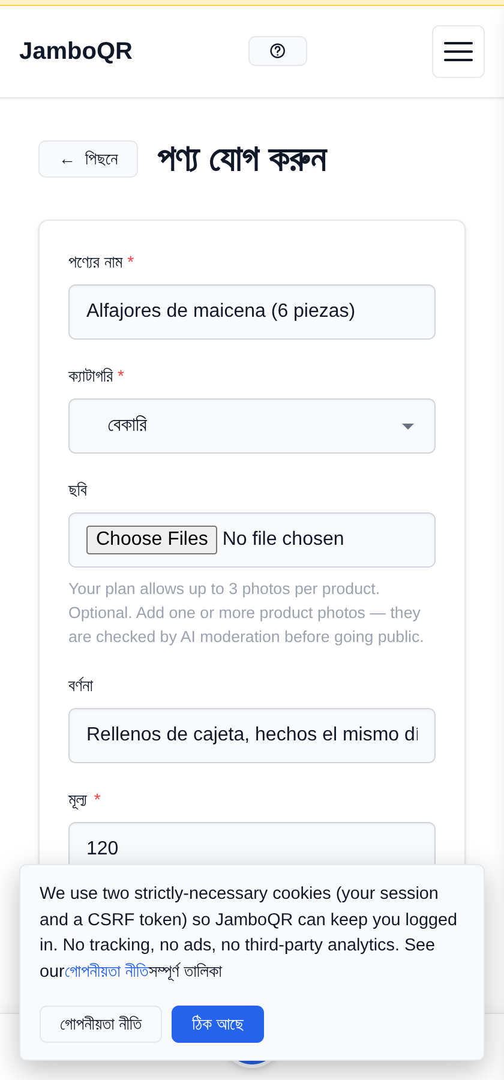504x1080 pixels.
Task: Edit the product name field
Action: click(x=252, y=312)
